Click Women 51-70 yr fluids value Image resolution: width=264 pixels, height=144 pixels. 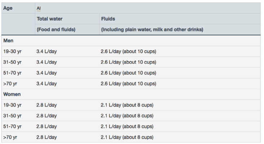[127, 127]
